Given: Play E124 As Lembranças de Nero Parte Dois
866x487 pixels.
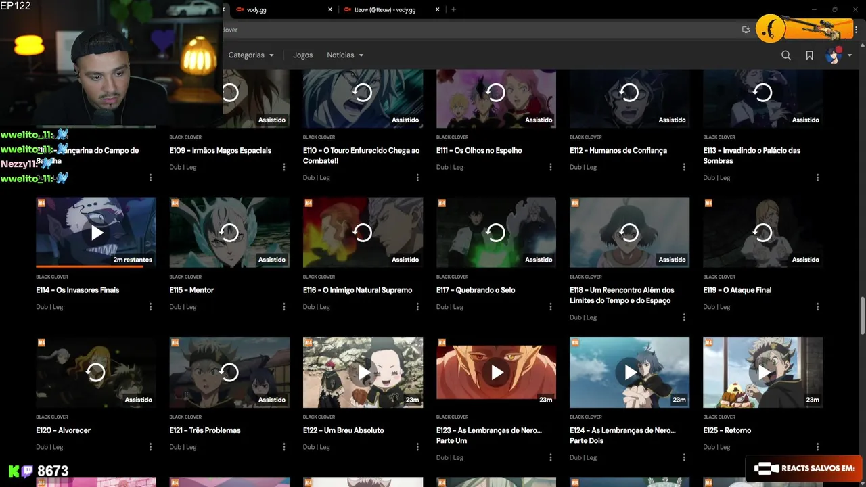Looking at the screenshot, I should point(629,372).
